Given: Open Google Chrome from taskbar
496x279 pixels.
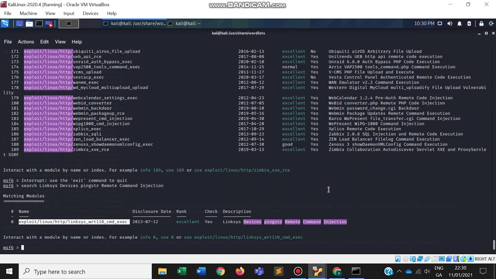Looking at the screenshot, I should (220, 271).
